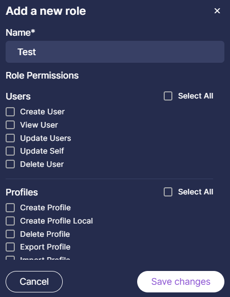The height and width of the screenshot is (297, 230).
Task: Check the Update Self option
Action: [x=10, y=151]
